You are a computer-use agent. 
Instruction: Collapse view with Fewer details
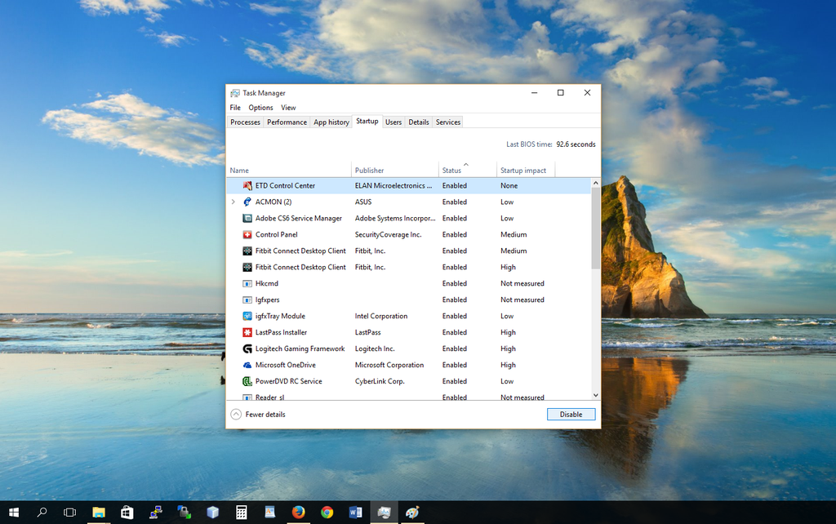pos(258,414)
